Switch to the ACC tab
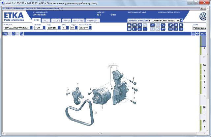 click(x=46, y=20)
